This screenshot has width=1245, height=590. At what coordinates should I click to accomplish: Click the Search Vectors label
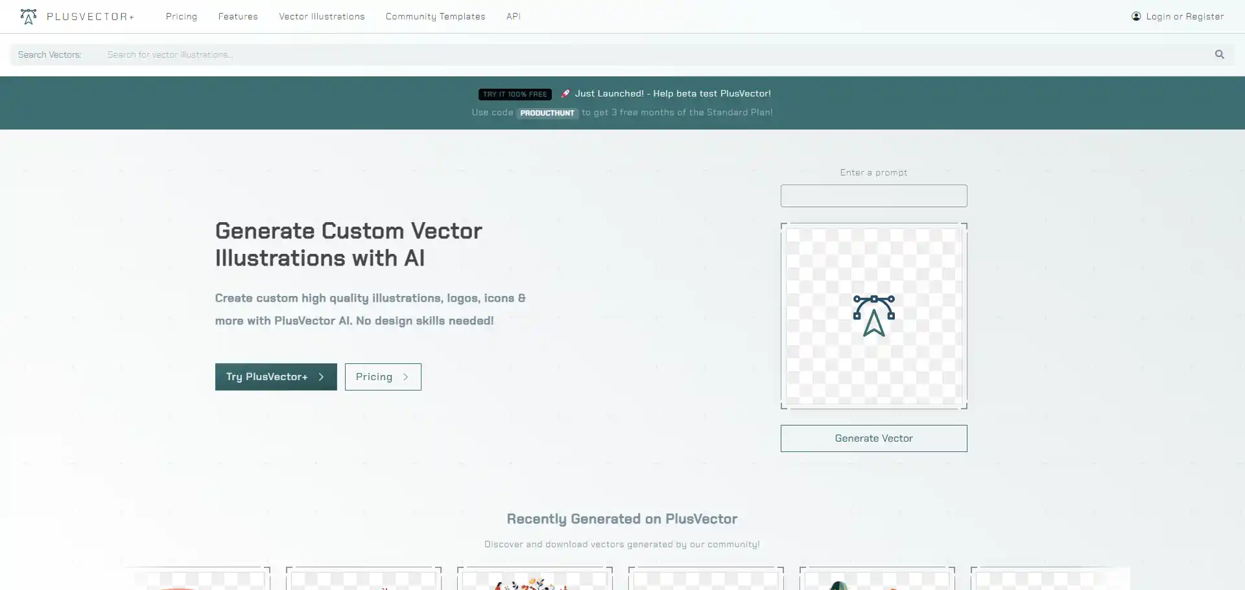tap(50, 54)
